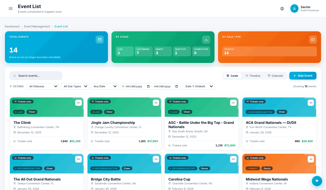Click the Completed stage count tile

pyautogui.click(x=201, y=51)
